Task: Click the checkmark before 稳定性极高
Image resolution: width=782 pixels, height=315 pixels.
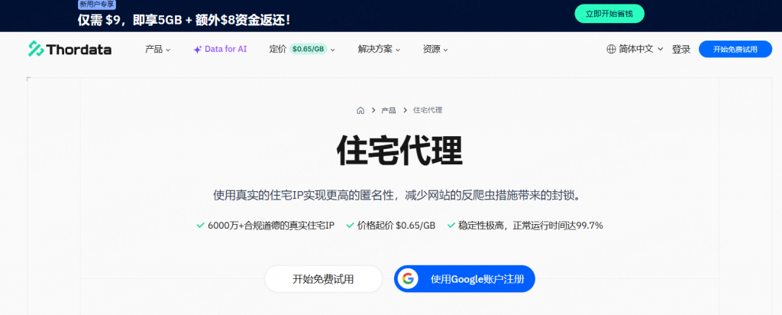Action: click(x=451, y=226)
